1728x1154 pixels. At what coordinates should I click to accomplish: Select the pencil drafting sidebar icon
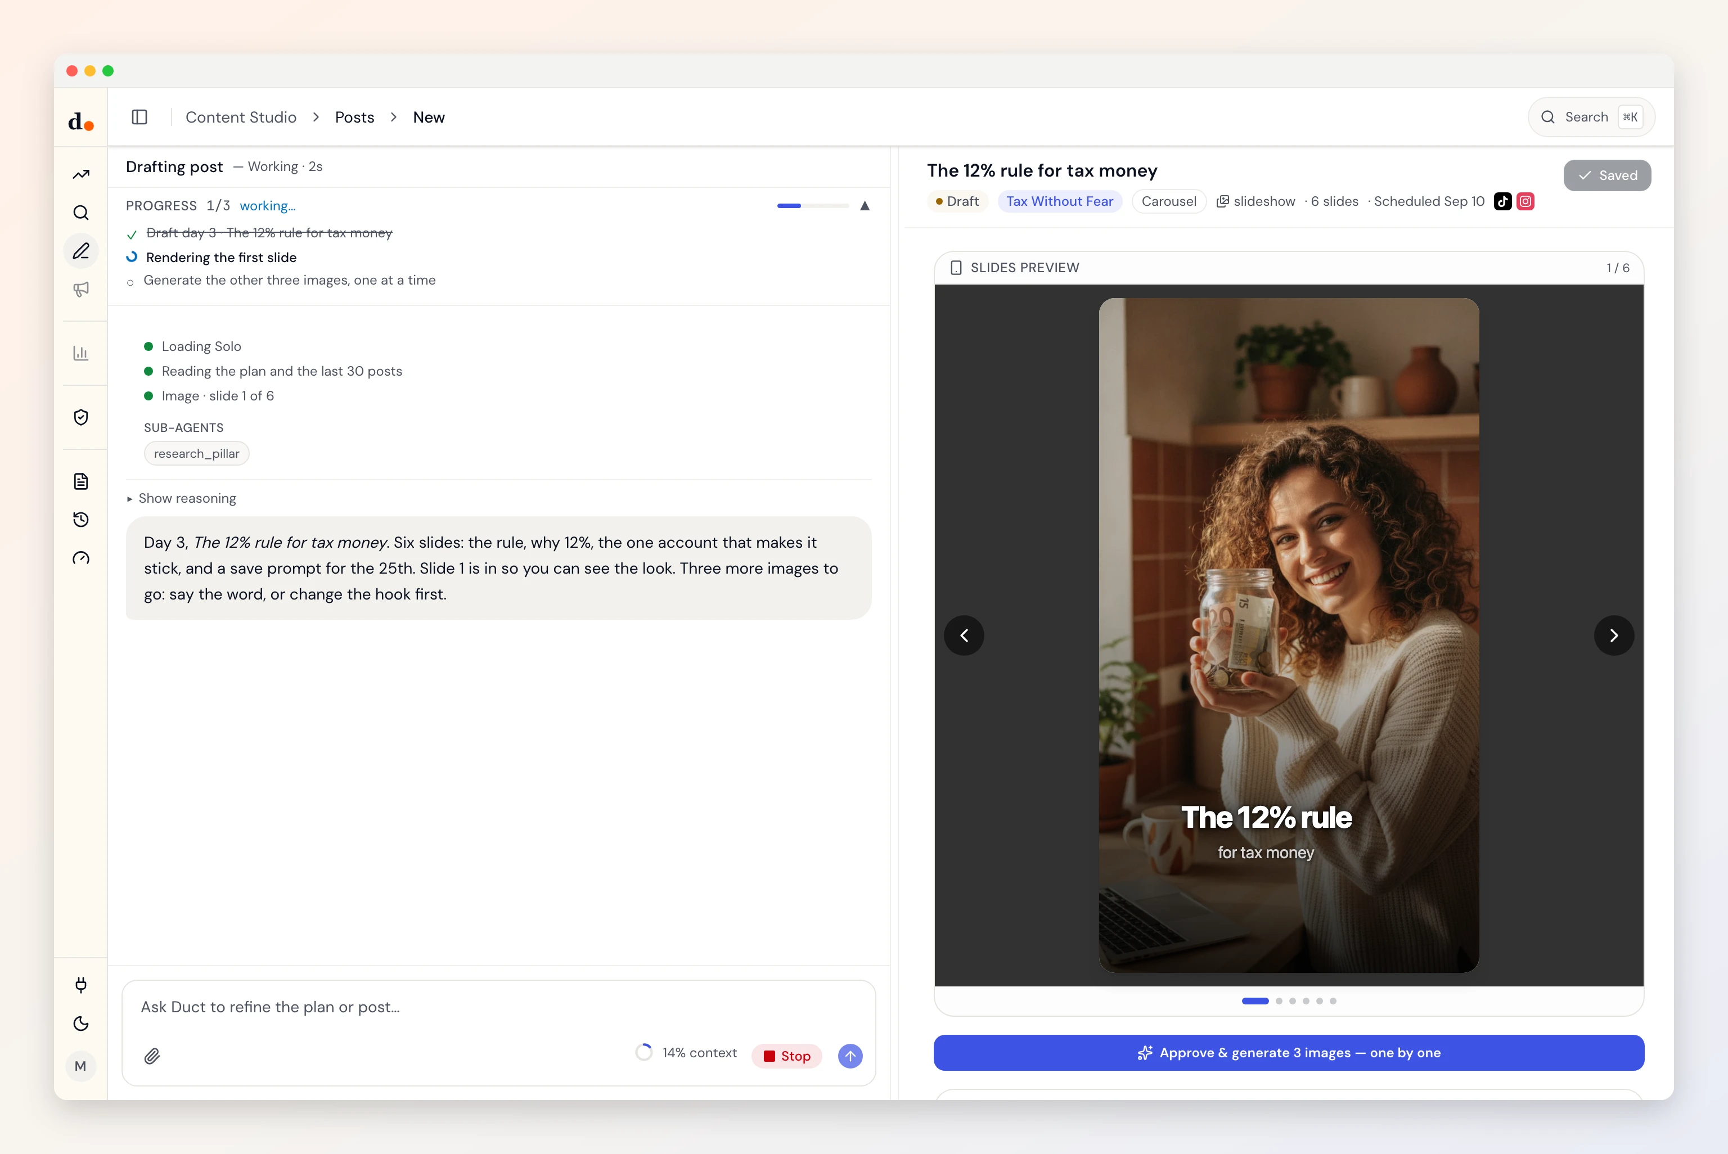pos(81,251)
